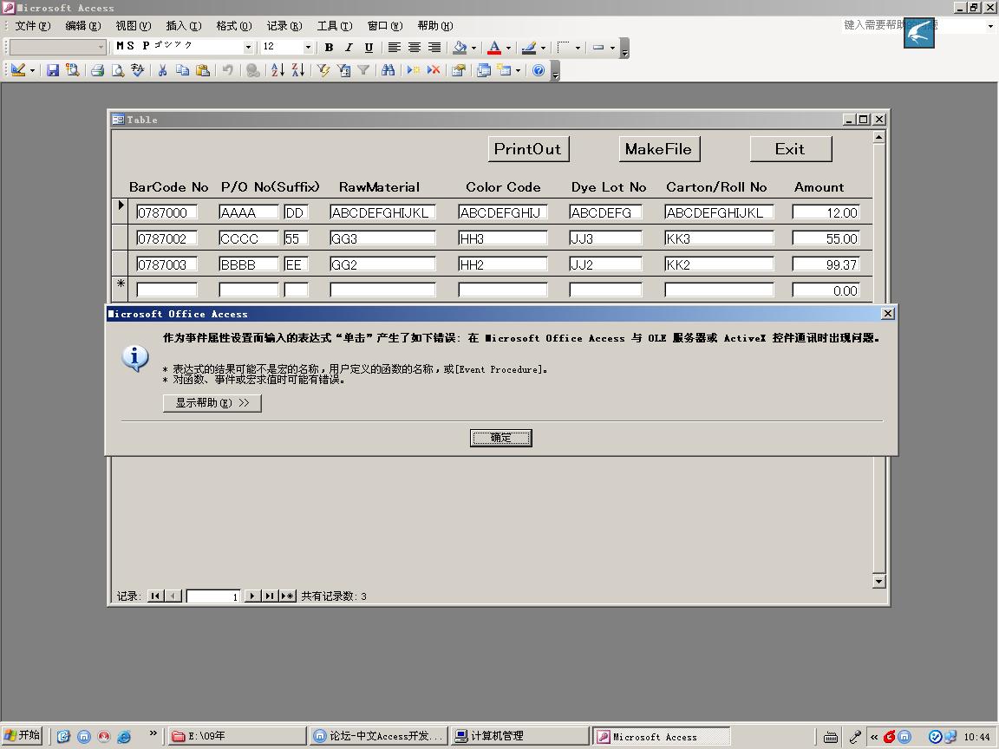Screen dimensions: 999x749
Task: Expand the New Object dropdown arrow
Action: point(518,70)
